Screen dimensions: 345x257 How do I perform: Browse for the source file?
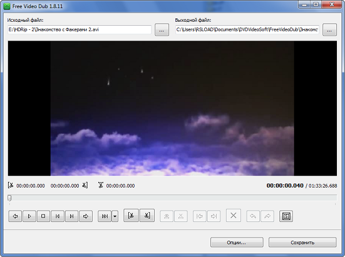pyautogui.click(x=162, y=30)
